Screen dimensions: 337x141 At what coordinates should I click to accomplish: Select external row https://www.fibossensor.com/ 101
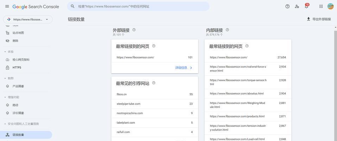155,57
